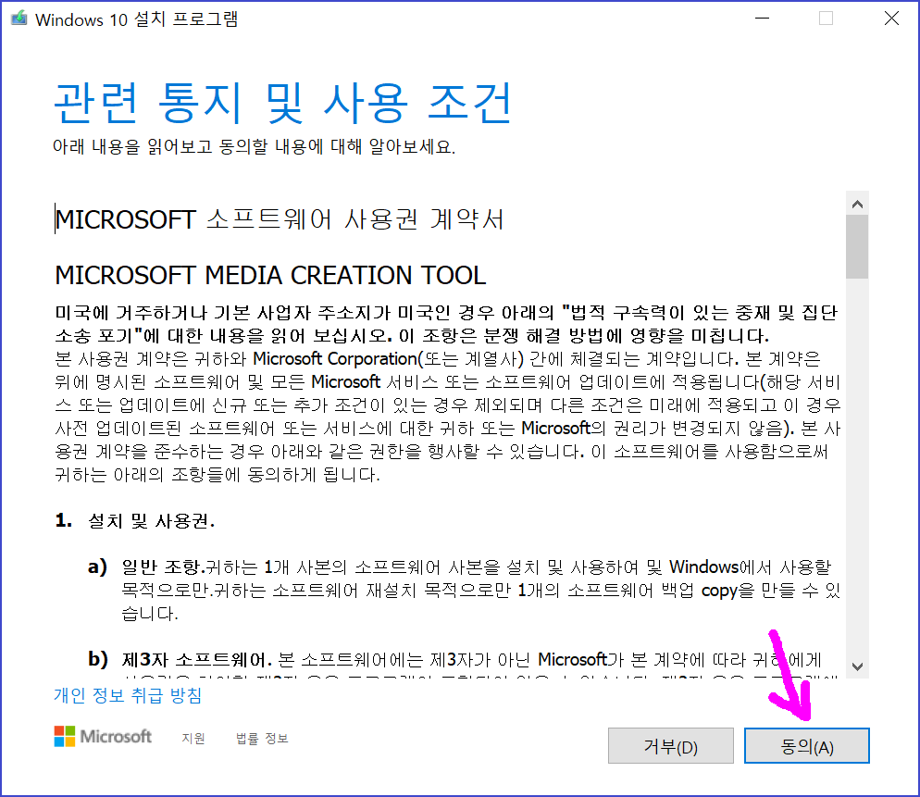
Task: Click the license text scrollbar thumb
Action: click(857, 246)
